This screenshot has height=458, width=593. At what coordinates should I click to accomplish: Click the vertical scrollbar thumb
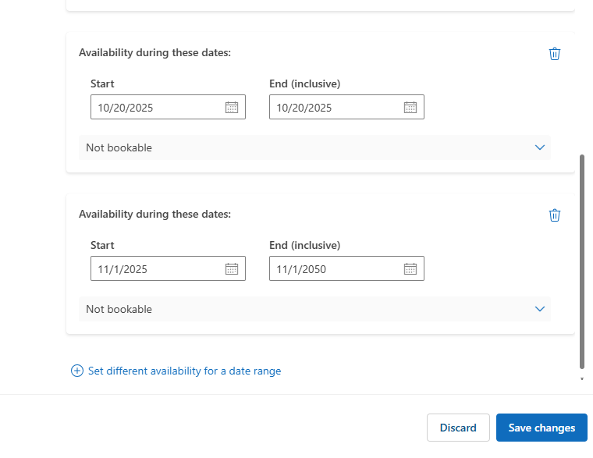(582, 261)
